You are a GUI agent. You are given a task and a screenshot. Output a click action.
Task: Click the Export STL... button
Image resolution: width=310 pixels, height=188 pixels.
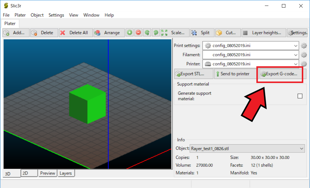194,74
